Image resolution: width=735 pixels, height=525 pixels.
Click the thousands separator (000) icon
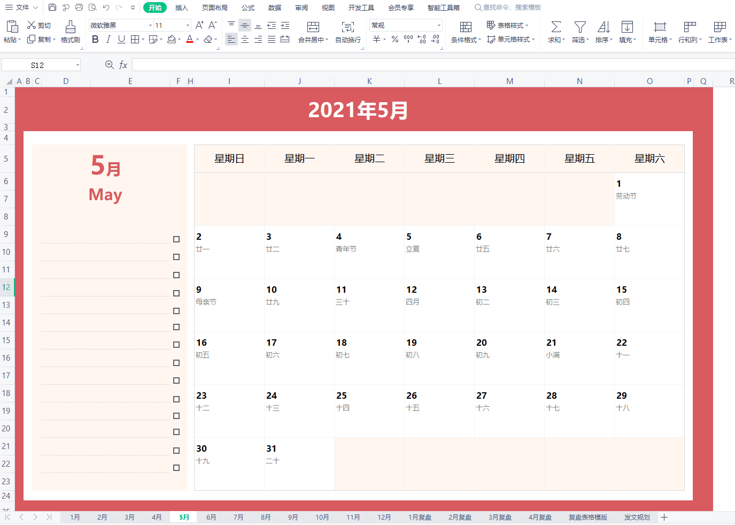(408, 39)
